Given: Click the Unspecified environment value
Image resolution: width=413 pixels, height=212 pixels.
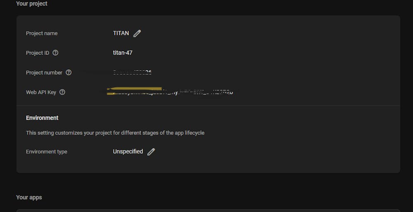Looking at the screenshot, I should pos(128,151).
